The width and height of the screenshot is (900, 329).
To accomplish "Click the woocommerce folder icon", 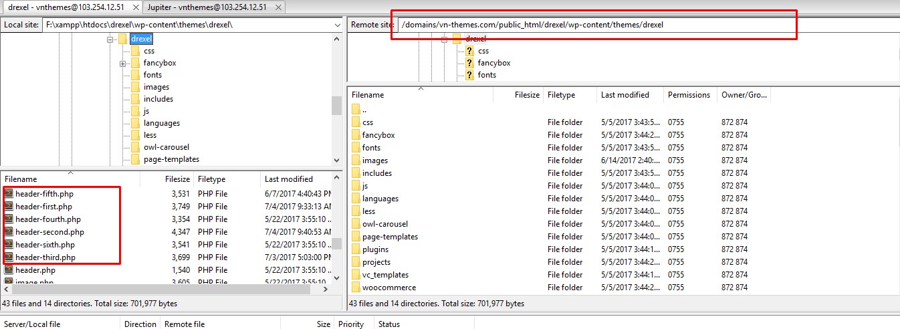I will 356,288.
